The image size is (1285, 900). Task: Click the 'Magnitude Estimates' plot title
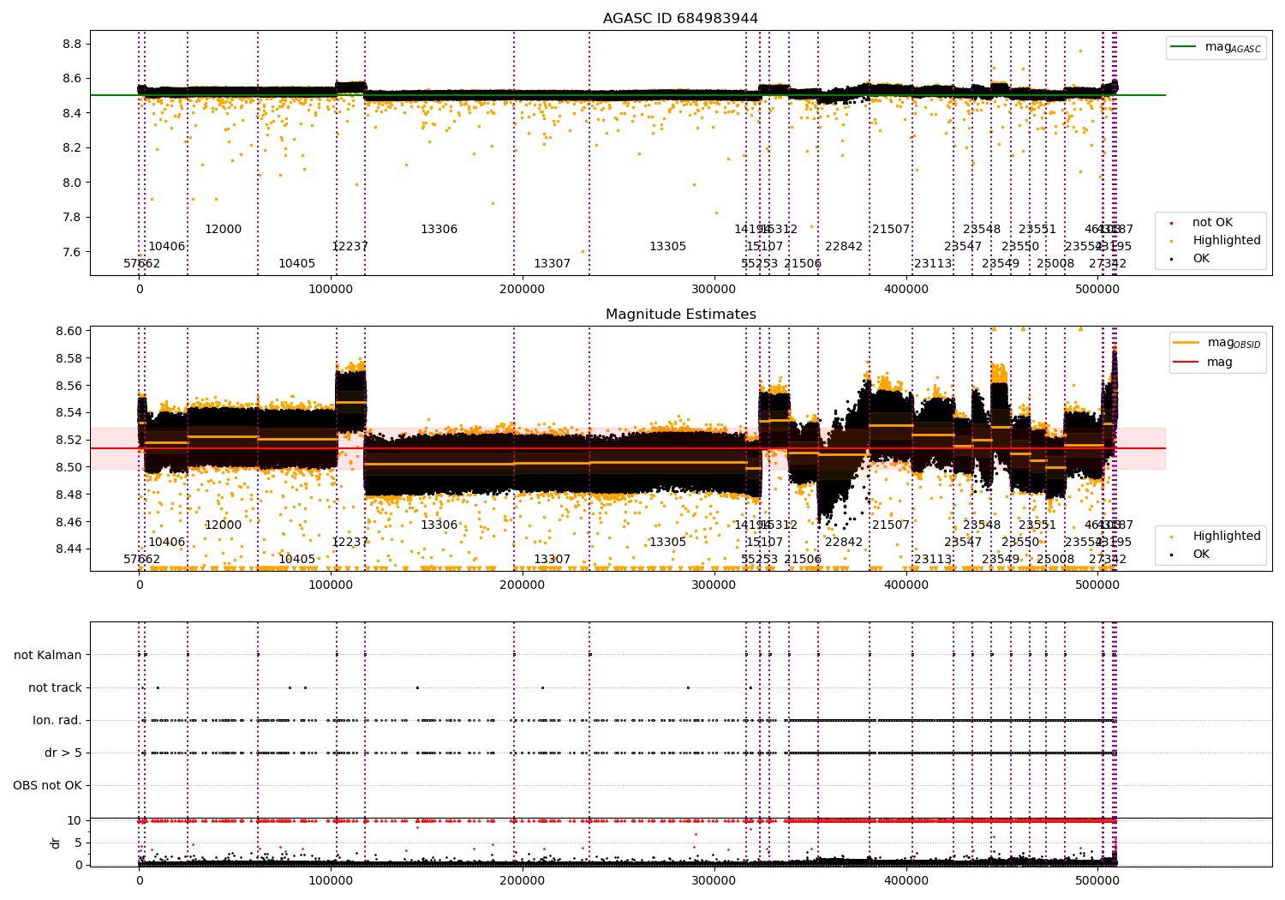pyautogui.click(x=680, y=315)
